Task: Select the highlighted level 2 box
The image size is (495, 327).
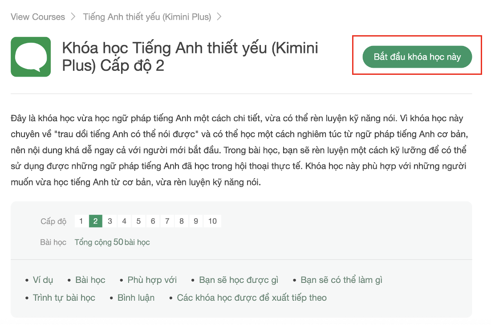Action: [x=96, y=221]
